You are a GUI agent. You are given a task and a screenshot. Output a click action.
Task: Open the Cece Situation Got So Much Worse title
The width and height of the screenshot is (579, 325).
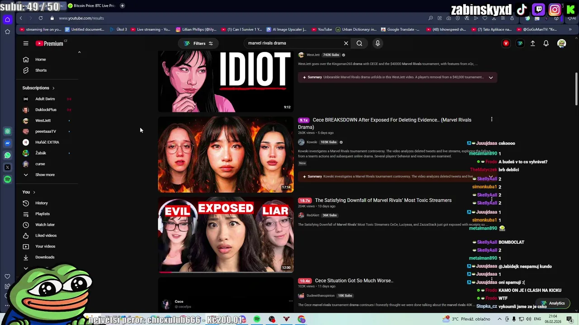[354, 281]
